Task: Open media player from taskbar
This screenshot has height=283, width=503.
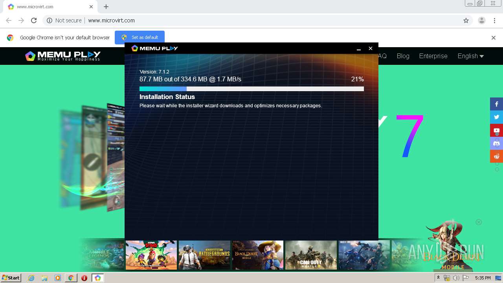Action: (58, 278)
